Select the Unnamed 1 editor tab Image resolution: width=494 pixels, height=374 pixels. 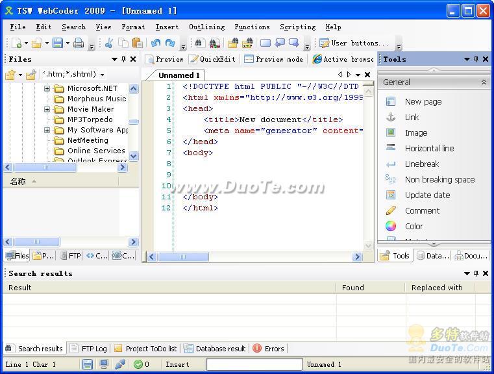179,75
